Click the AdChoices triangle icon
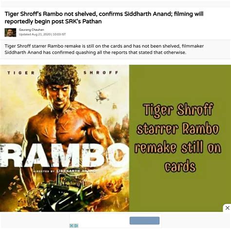Image resolution: width=231 pixels, height=229 pixels. 76,226
